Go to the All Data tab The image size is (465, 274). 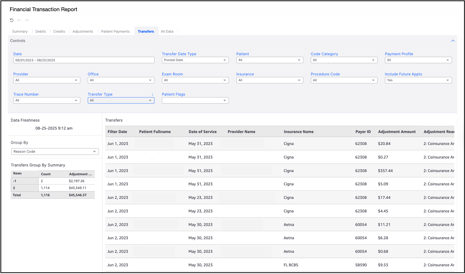point(167,31)
